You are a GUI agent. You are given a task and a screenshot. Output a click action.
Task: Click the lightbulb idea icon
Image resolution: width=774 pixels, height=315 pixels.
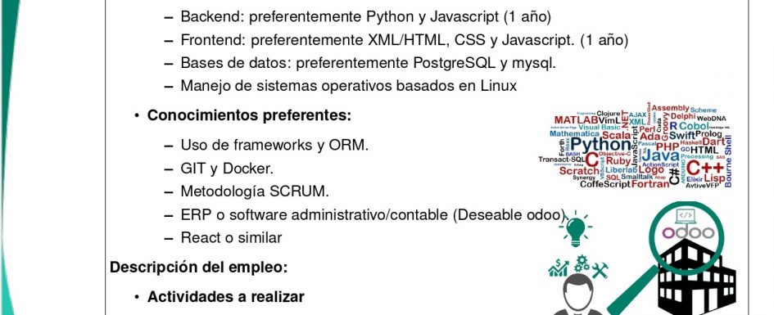[x=575, y=229]
